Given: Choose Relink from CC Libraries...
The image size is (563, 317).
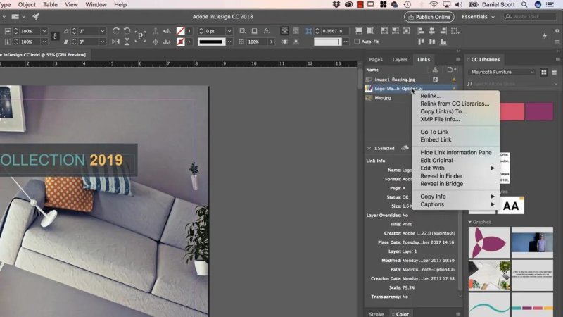Looking at the screenshot, I should [455, 104].
